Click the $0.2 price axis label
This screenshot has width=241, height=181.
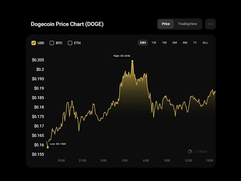click(x=40, y=69)
